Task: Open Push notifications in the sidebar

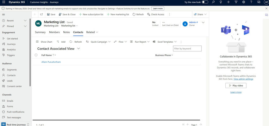Action: 16,112
